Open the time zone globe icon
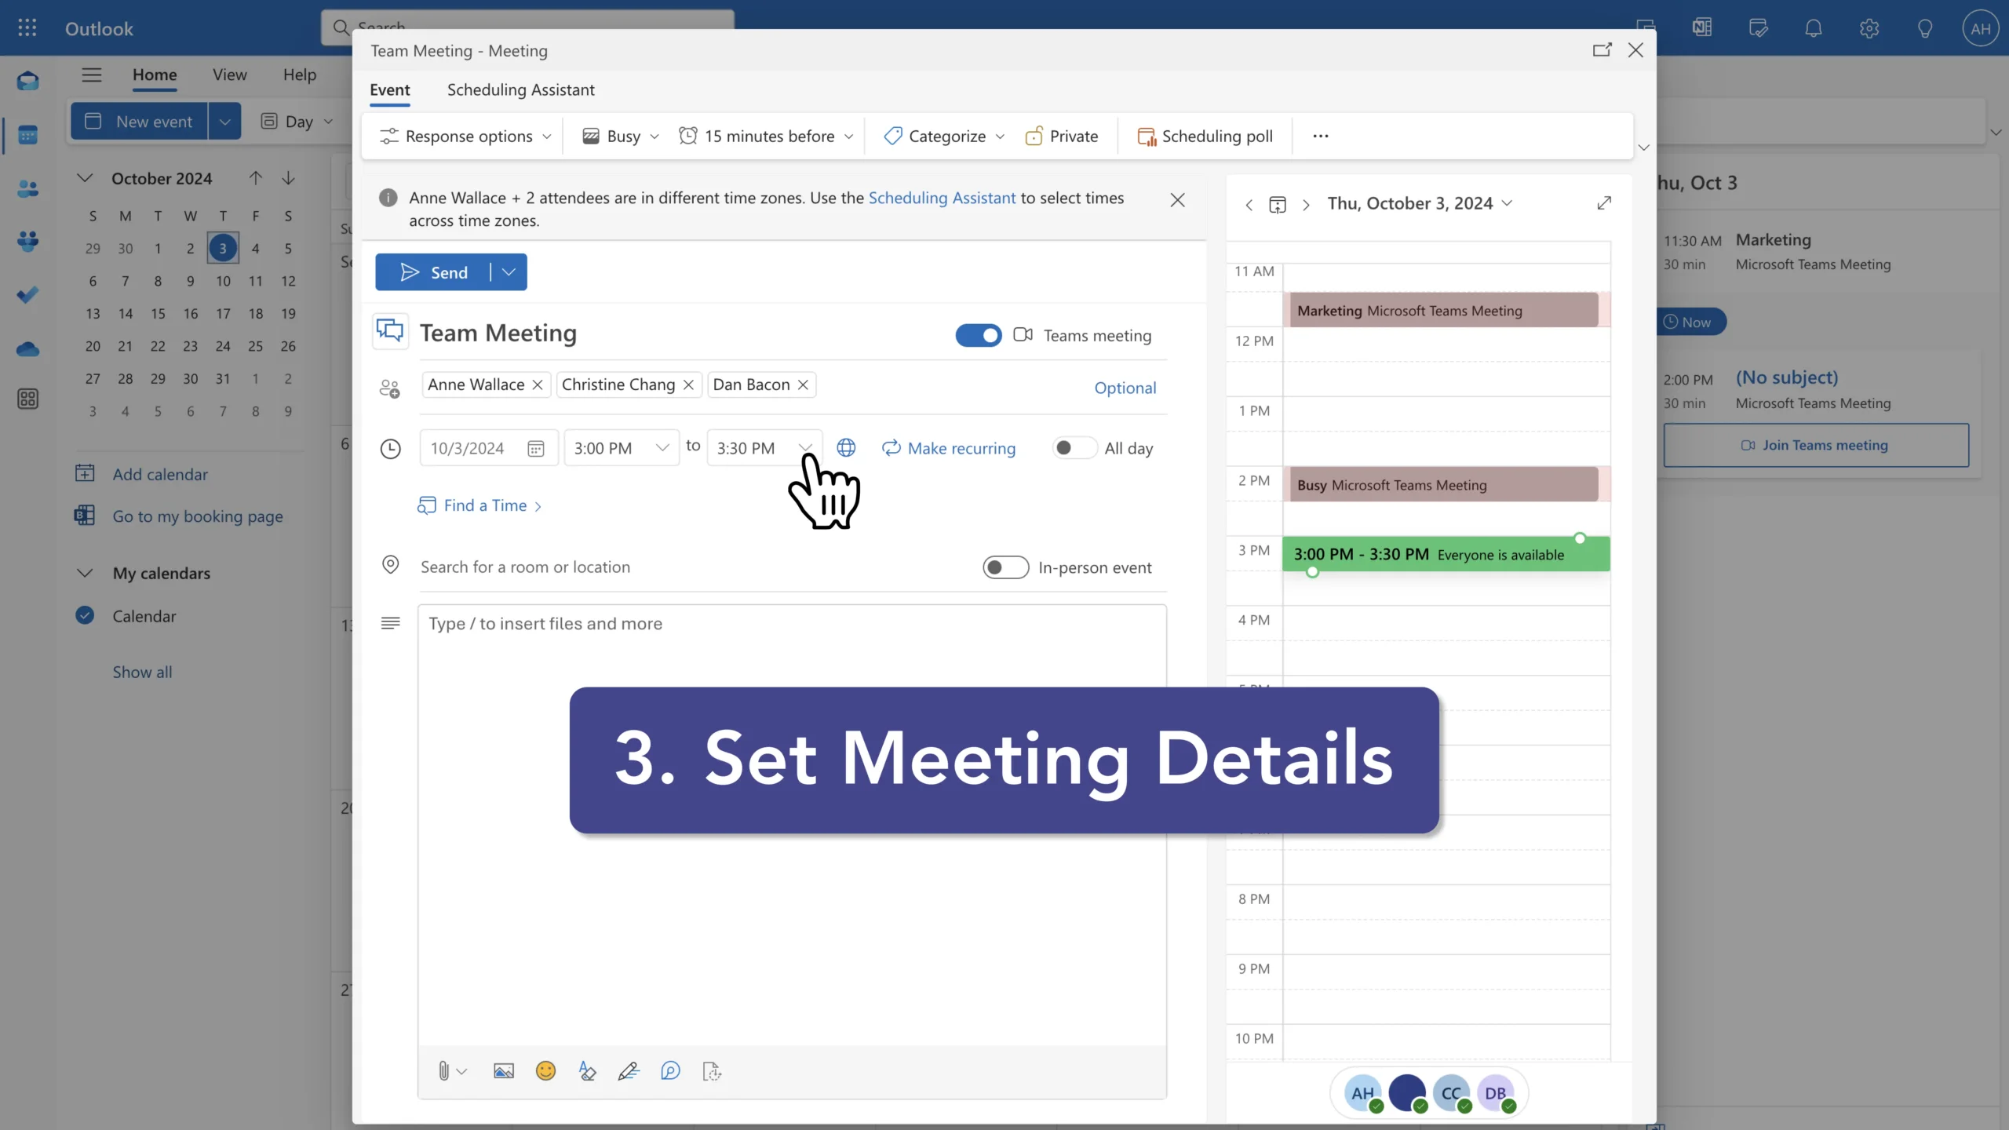This screenshot has width=2009, height=1130. pos(846,448)
